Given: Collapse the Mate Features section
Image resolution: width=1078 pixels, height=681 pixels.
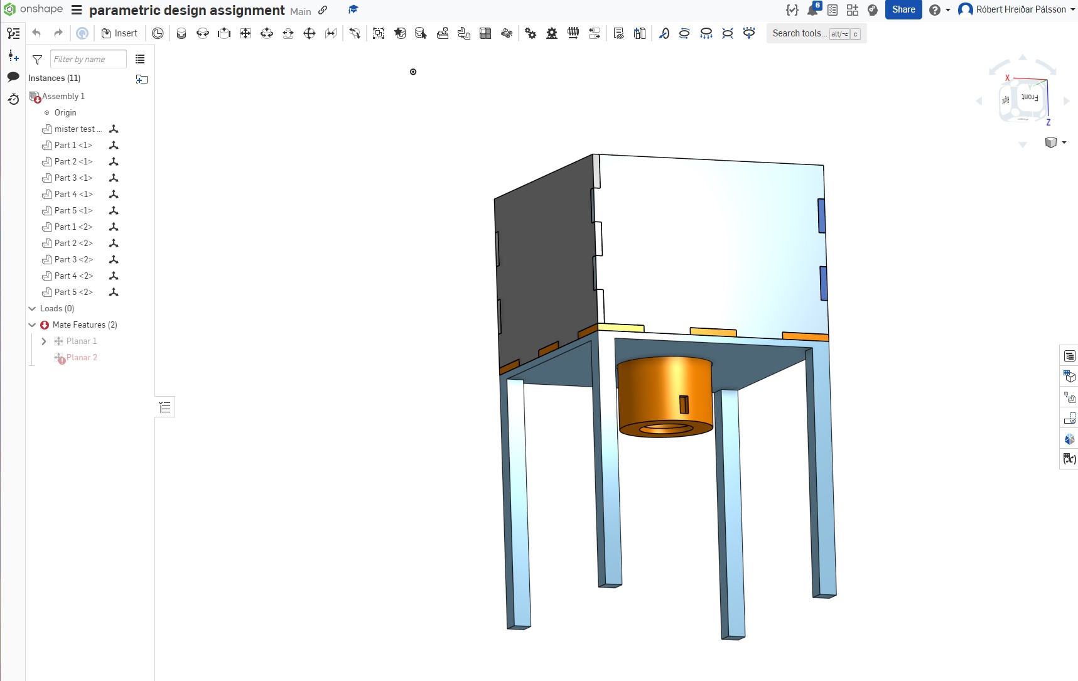Looking at the screenshot, I should click(x=33, y=324).
